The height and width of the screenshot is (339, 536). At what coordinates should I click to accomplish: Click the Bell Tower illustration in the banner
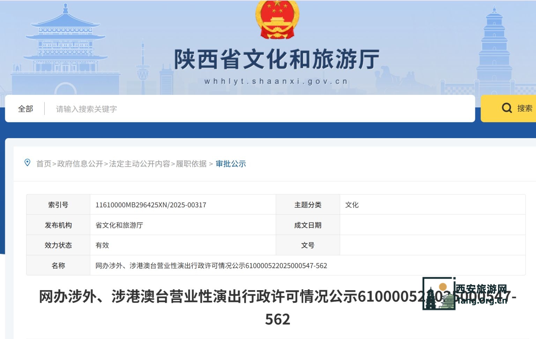65,45
